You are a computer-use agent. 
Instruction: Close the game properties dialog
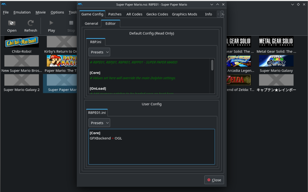(x=214, y=180)
